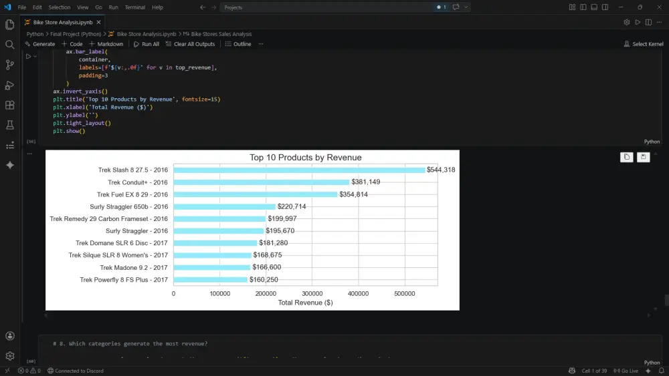Open notifications bell in status bar
This screenshot has width=669, height=376.
(662, 371)
